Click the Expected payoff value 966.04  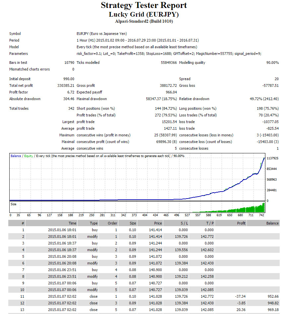click(171, 92)
